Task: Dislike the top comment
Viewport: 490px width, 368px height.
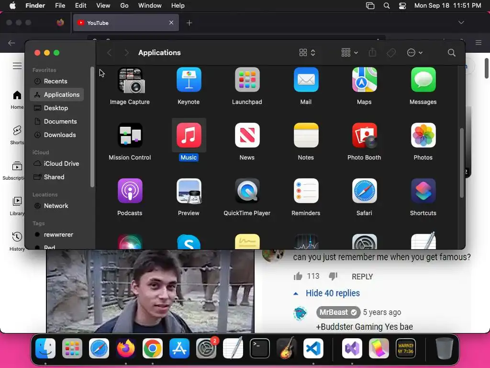Action: coord(333,276)
